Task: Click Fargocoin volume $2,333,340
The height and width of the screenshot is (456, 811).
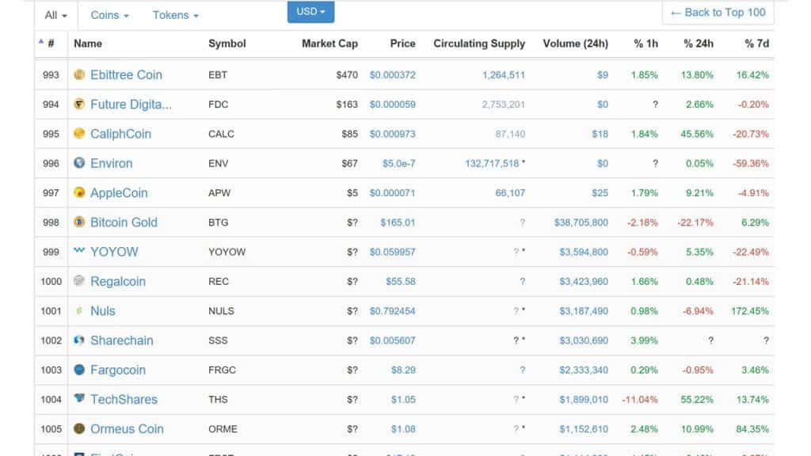Action: click(584, 370)
